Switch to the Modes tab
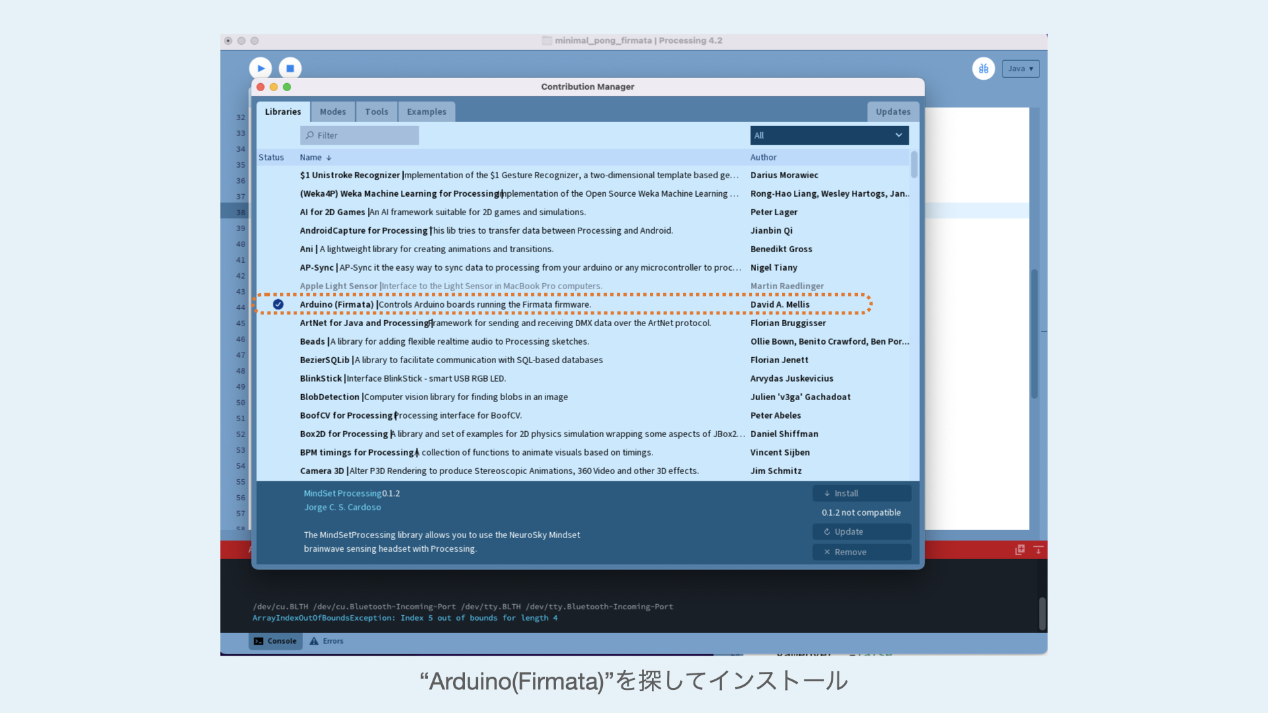 pyautogui.click(x=333, y=112)
